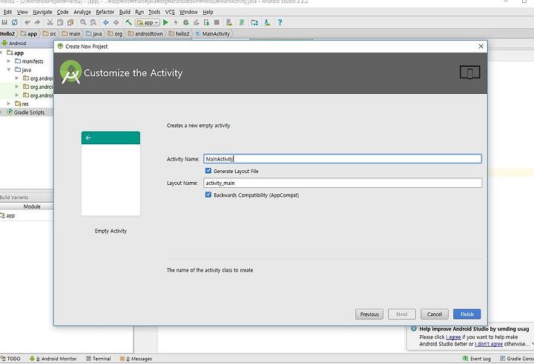Click the MainActivity breadcrumb

(x=213, y=33)
